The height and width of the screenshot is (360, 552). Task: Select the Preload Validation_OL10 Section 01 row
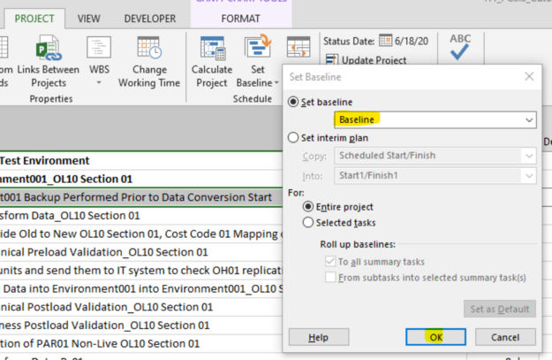[x=140, y=252]
